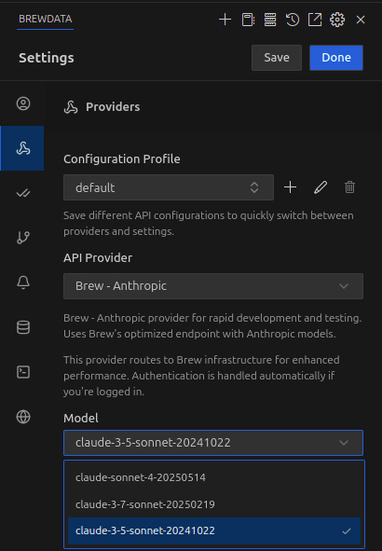Close the BREWDATA panel
This screenshot has width=382, height=551.
[361, 20]
